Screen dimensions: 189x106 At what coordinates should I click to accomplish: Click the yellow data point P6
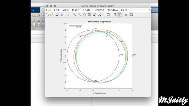click(x=119, y=43)
